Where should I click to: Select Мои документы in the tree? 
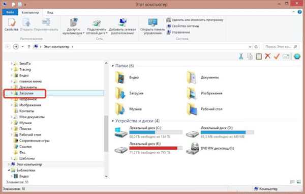click(32, 117)
